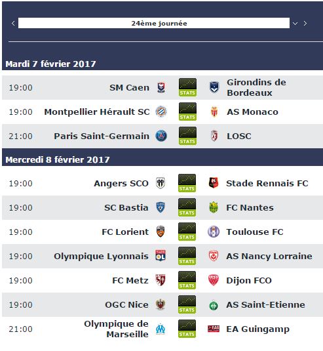
Task: Click the EA Guingamp logo
Action: click(214, 329)
